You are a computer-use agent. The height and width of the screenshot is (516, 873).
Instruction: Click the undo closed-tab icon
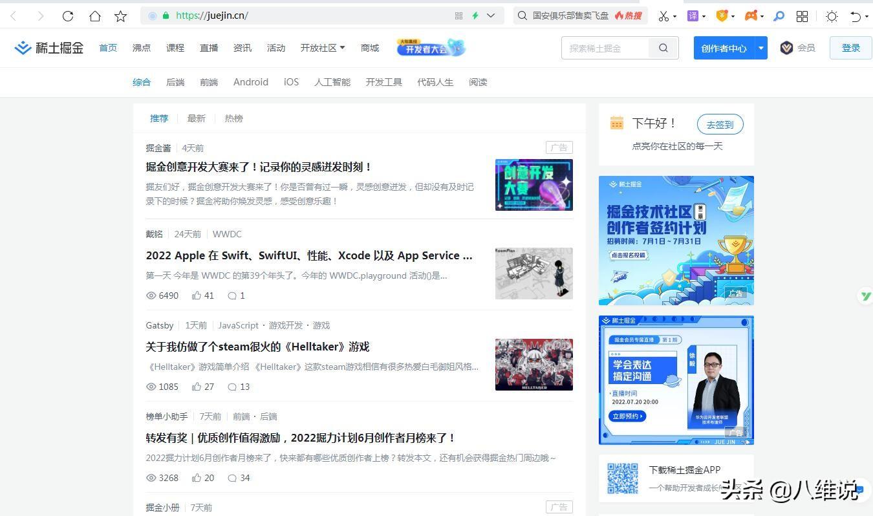pyautogui.click(x=856, y=16)
